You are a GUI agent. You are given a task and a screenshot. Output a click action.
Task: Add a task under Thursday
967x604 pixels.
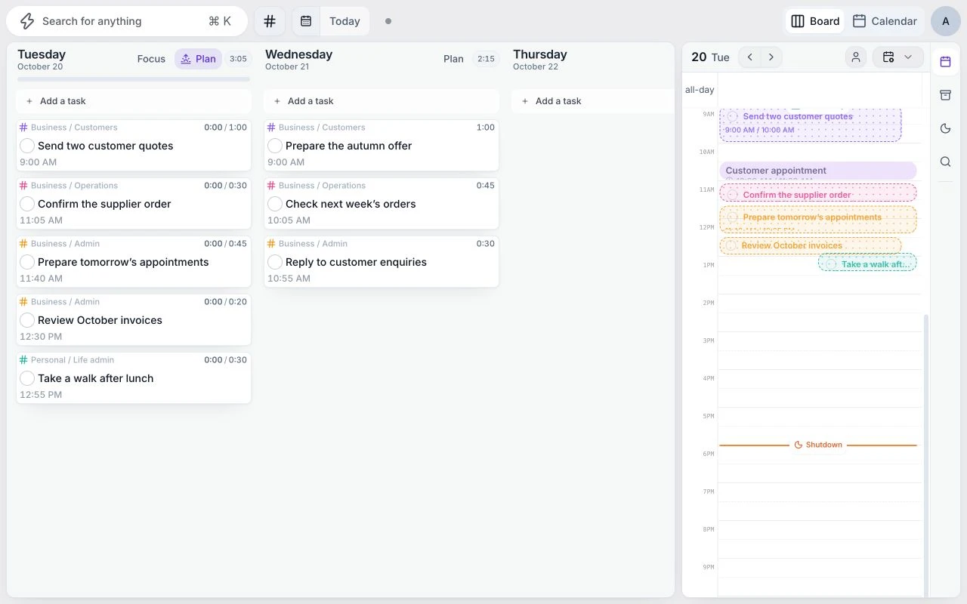(x=593, y=101)
